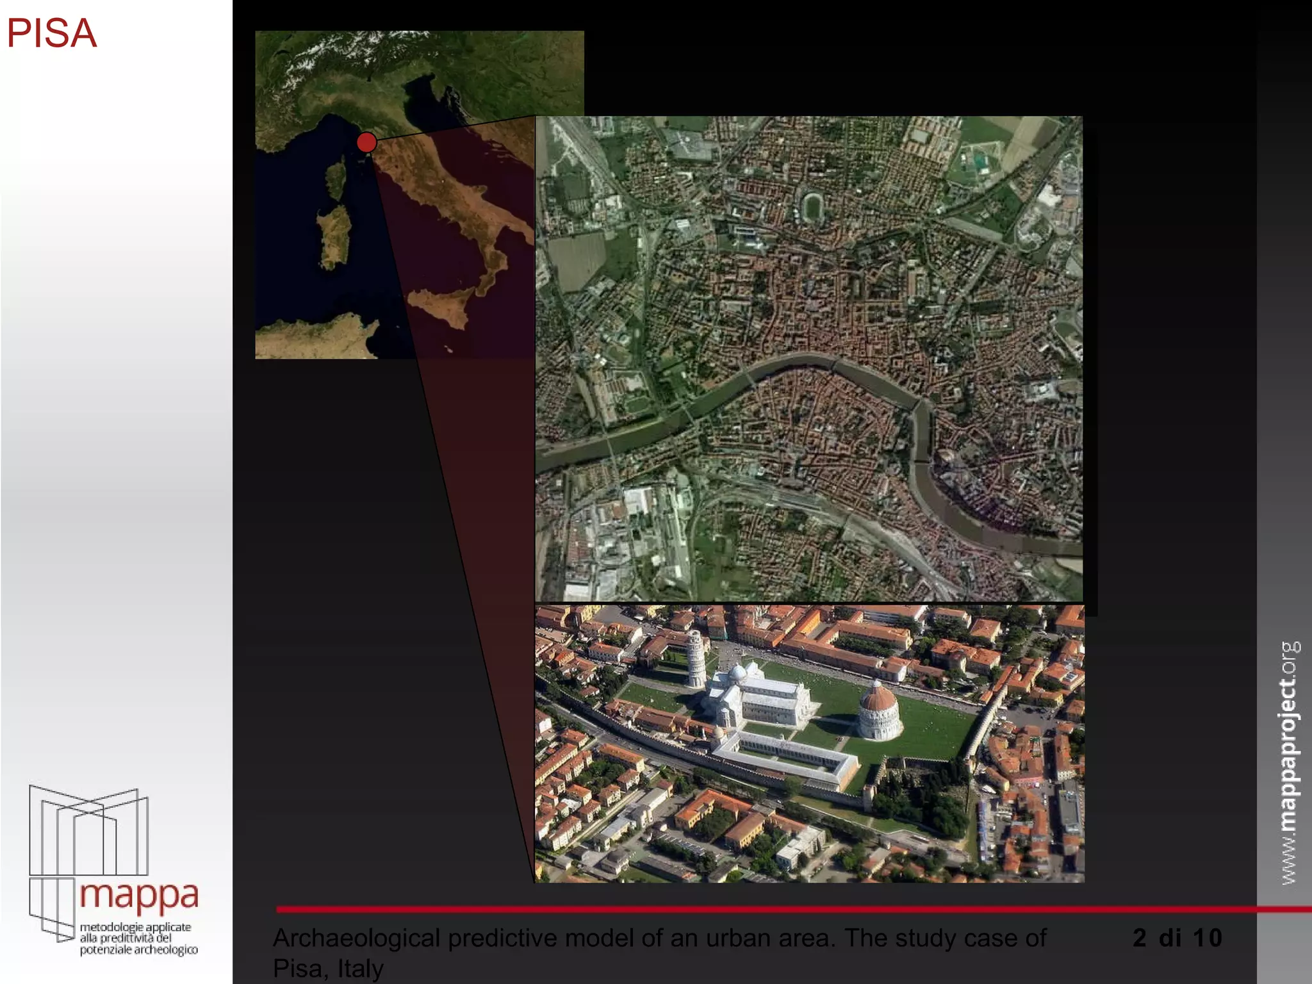Click Sicily island on satellite map
The height and width of the screenshot is (984, 1312).
pyautogui.click(x=442, y=306)
